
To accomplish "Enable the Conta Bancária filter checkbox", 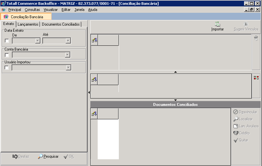I will (x=7, y=55).
